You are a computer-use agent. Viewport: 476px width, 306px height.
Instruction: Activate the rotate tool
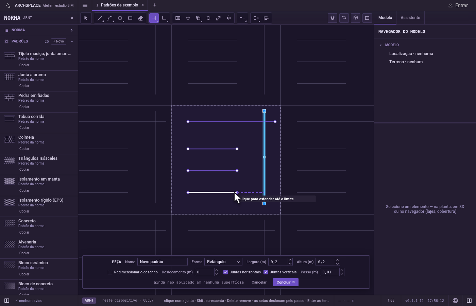click(208, 18)
